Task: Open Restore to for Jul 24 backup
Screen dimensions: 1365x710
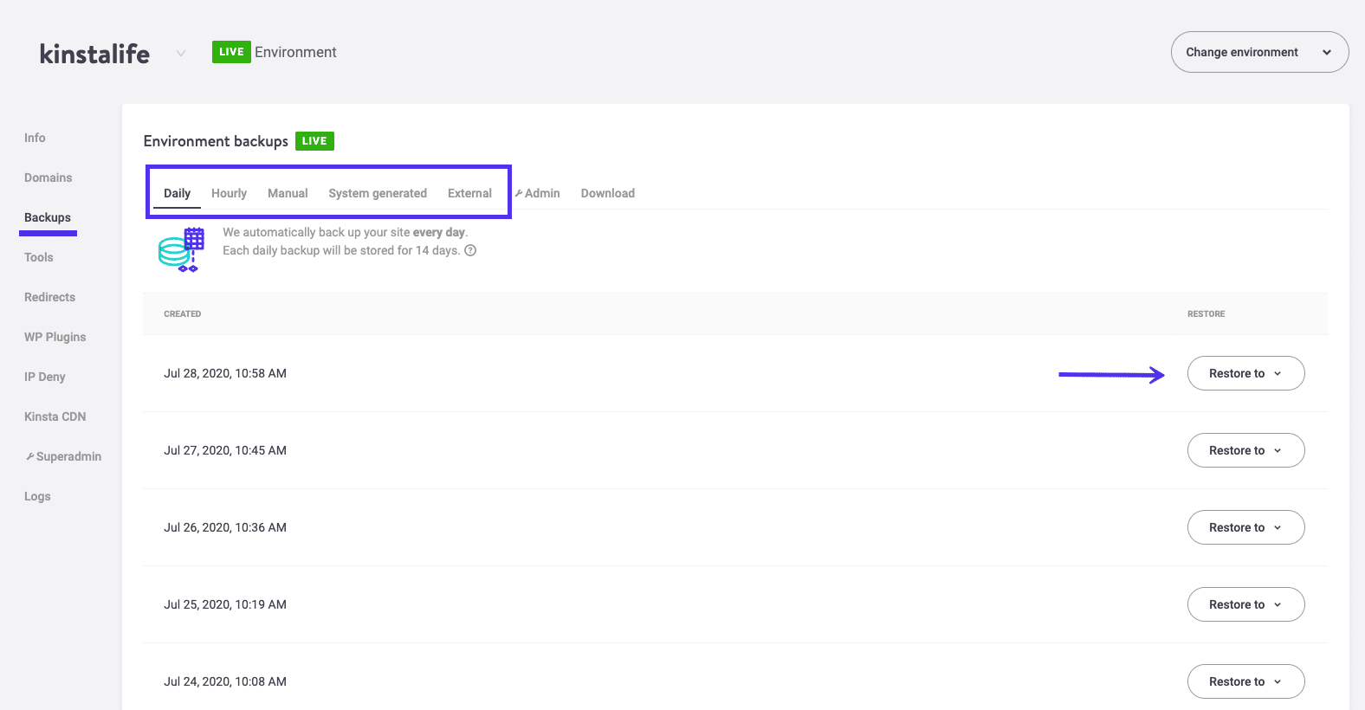Action: (1245, 681)
